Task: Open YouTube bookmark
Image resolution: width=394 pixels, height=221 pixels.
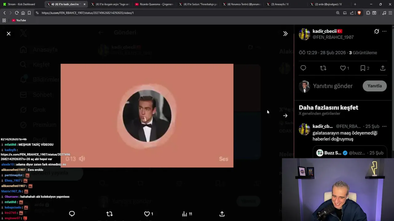Action: coord(19,20)
